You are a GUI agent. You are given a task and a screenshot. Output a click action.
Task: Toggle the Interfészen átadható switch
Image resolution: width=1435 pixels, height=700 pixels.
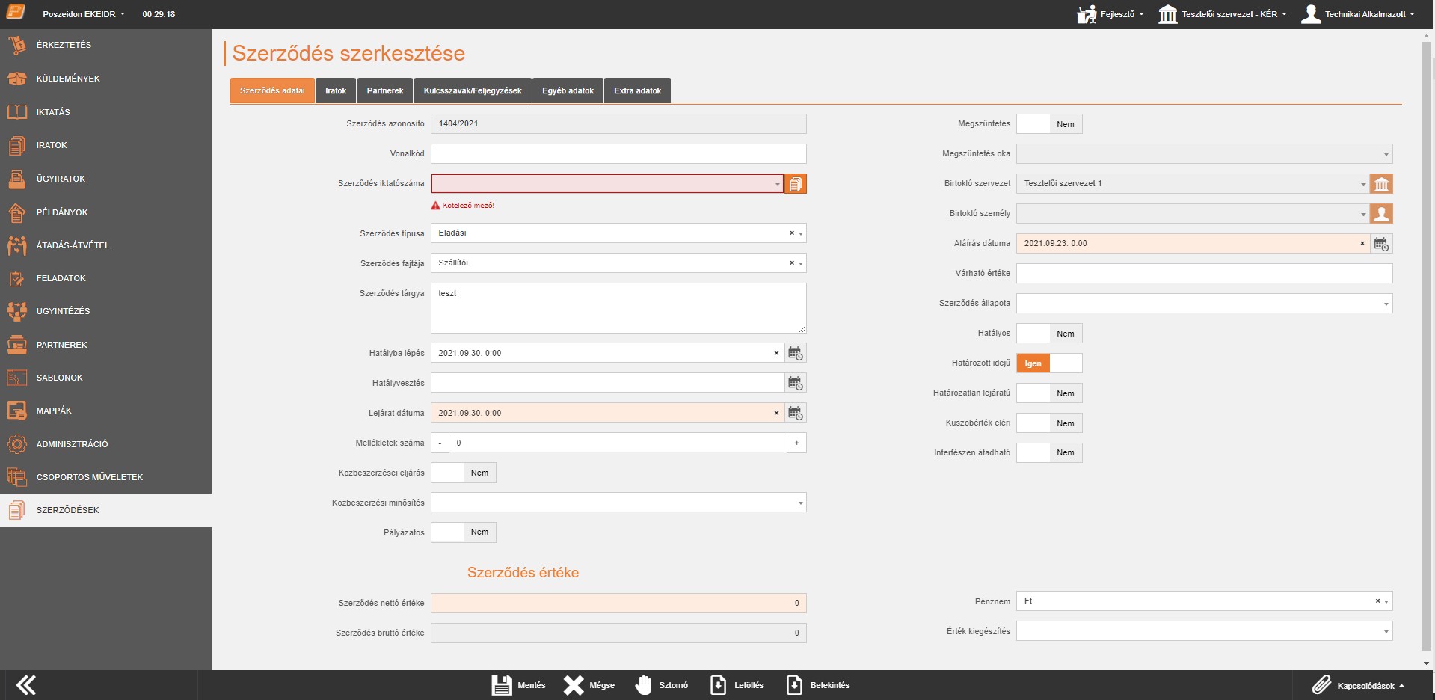pyautogui.click(x=1049, y=452)
